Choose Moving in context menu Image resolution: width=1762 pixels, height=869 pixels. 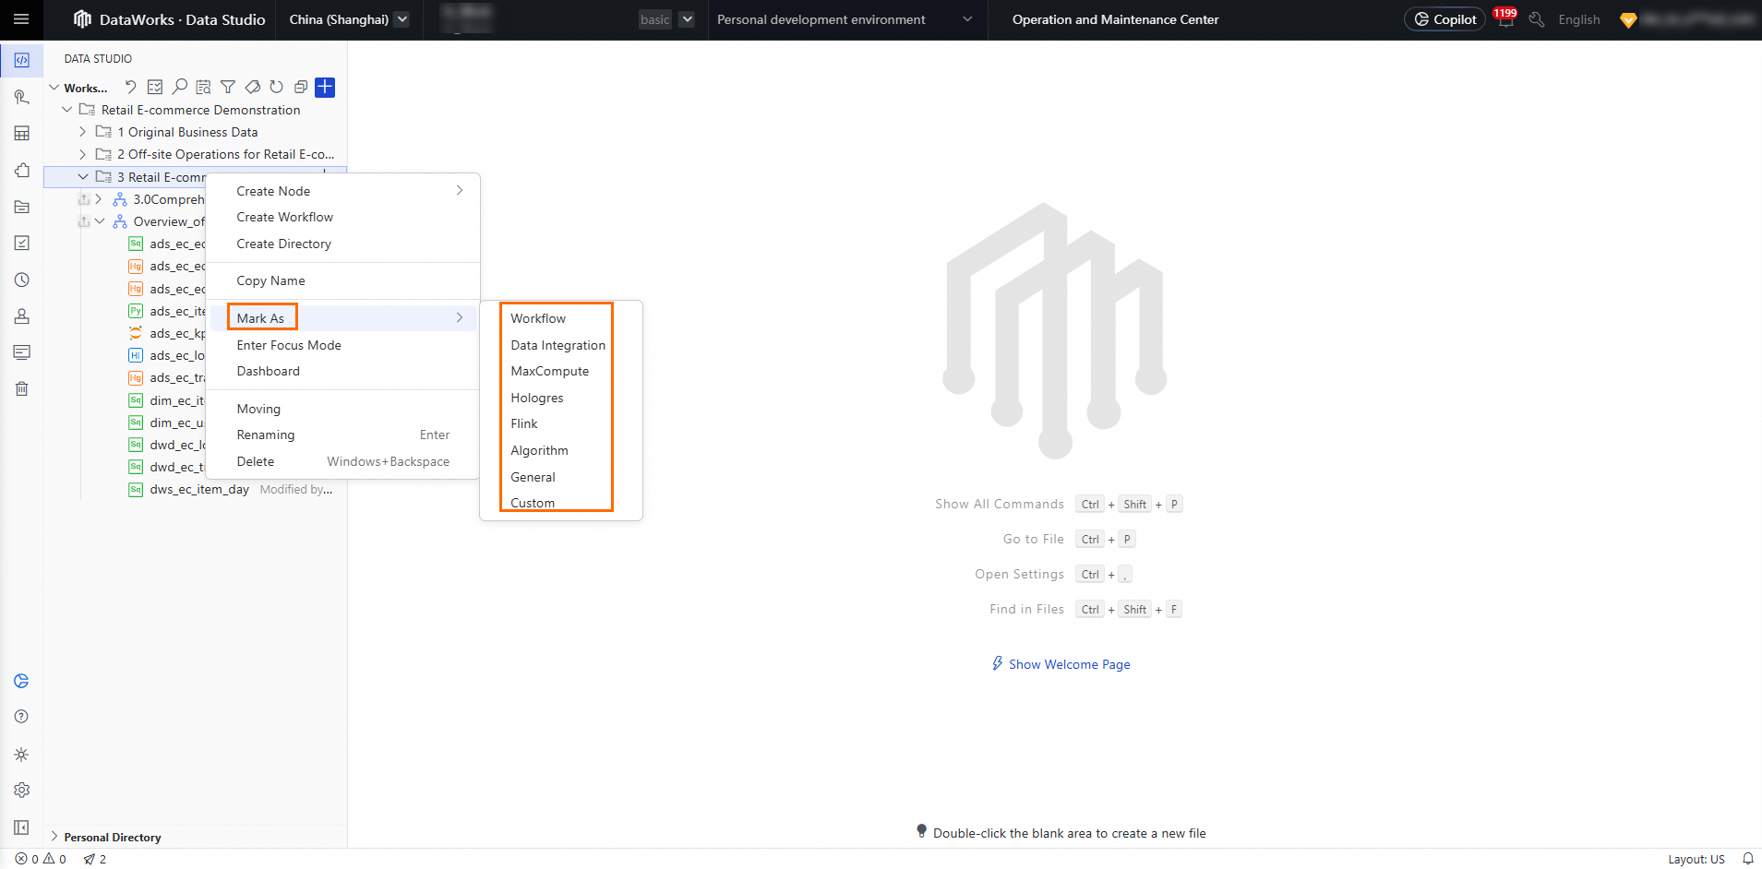343,409
